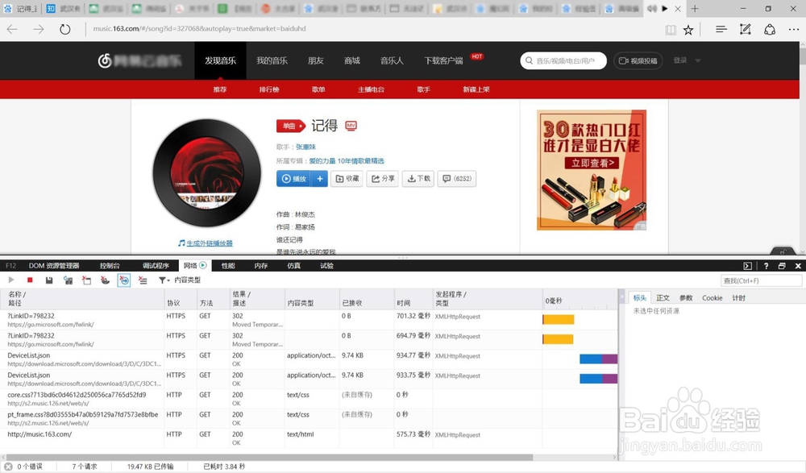Screen dimensions: 806x473
Task: Make a web note with pen icon
Action: click(745, 29)
